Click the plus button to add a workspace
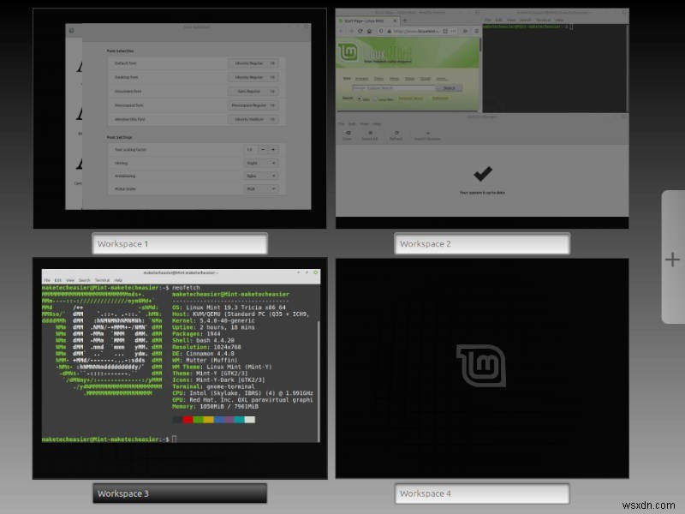Image resolution: width=685 pixels, height=514 pixels. [673, 259]
